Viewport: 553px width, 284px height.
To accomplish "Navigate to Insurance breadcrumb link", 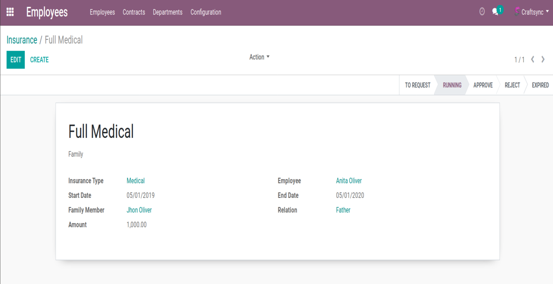I will click(22, 40).
